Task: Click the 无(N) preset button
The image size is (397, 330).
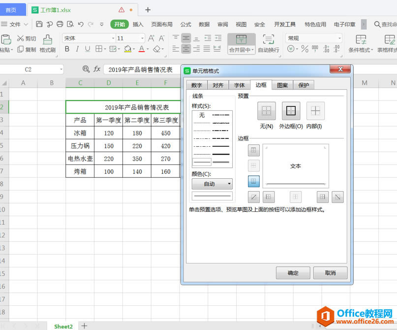Action: tap(266, 111)
